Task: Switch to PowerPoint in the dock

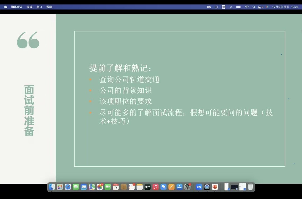Action: point(215,187)
